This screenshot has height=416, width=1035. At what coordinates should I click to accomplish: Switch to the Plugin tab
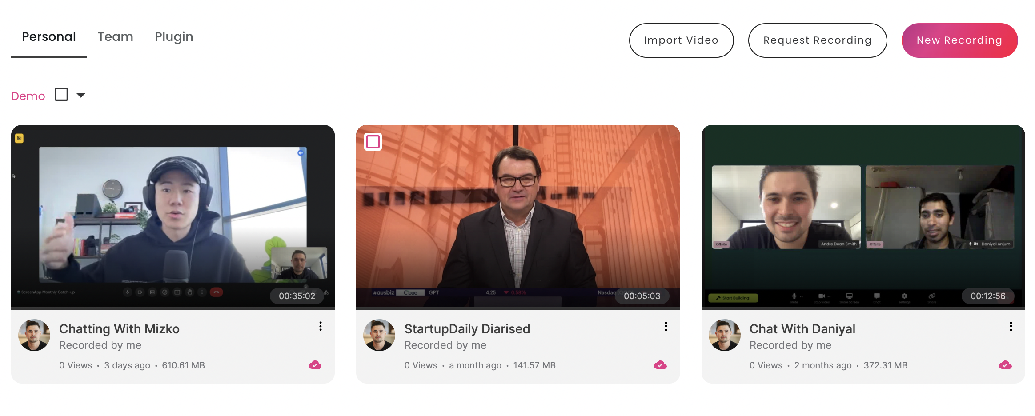(x=174, y=37)
